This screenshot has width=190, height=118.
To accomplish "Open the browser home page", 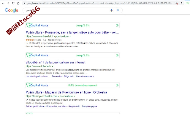I will 18,3.
